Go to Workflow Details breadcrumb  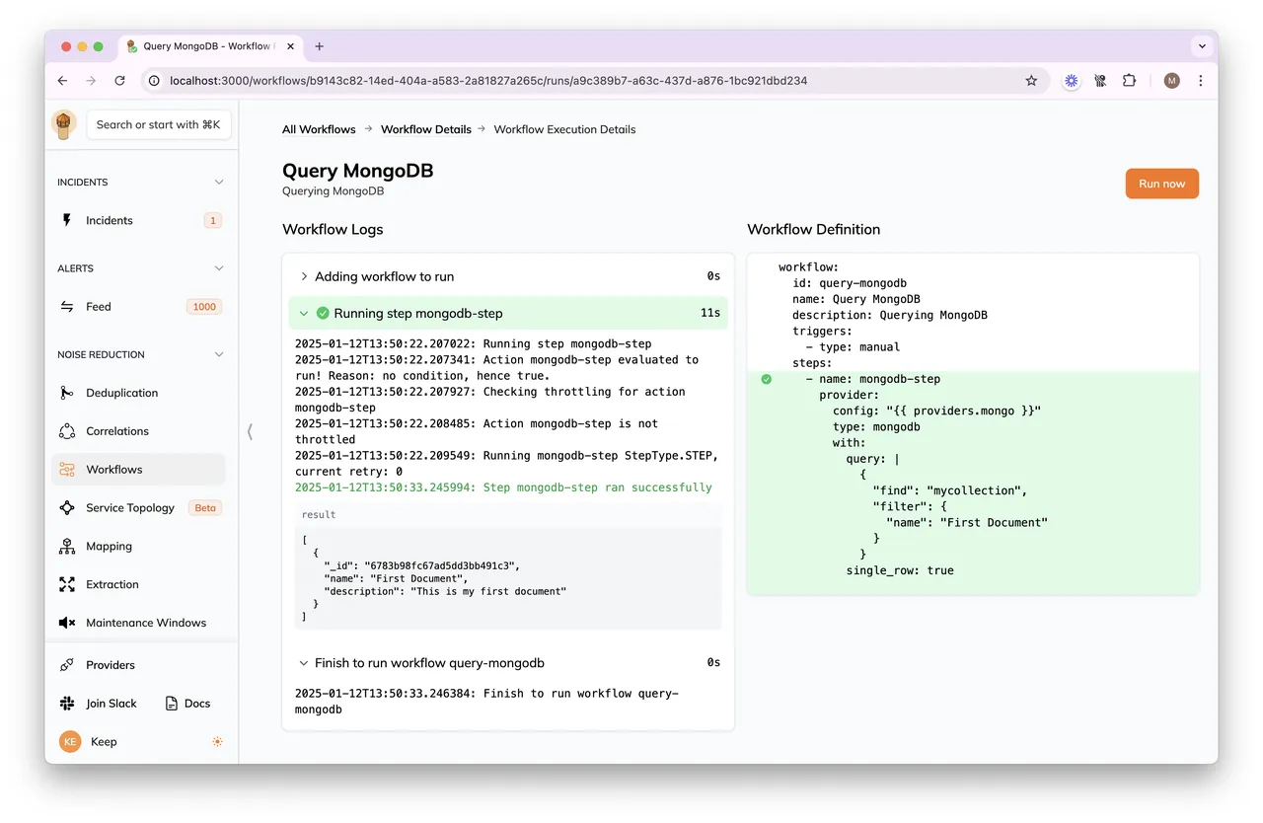tap(426, 129)
